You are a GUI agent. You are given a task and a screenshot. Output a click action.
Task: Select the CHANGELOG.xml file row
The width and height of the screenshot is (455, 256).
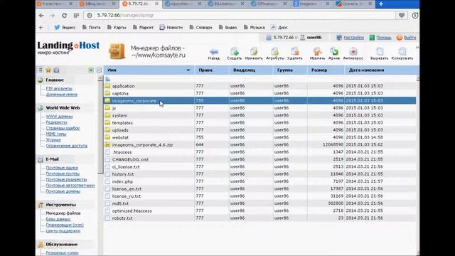pos(260,159)
